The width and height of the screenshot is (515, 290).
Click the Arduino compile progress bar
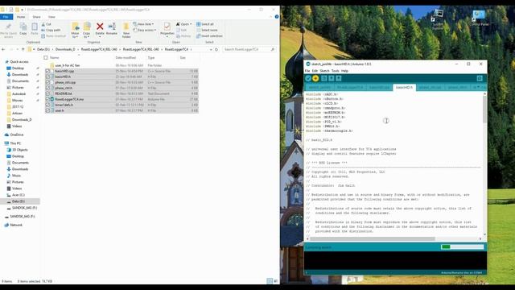[462, 247]
